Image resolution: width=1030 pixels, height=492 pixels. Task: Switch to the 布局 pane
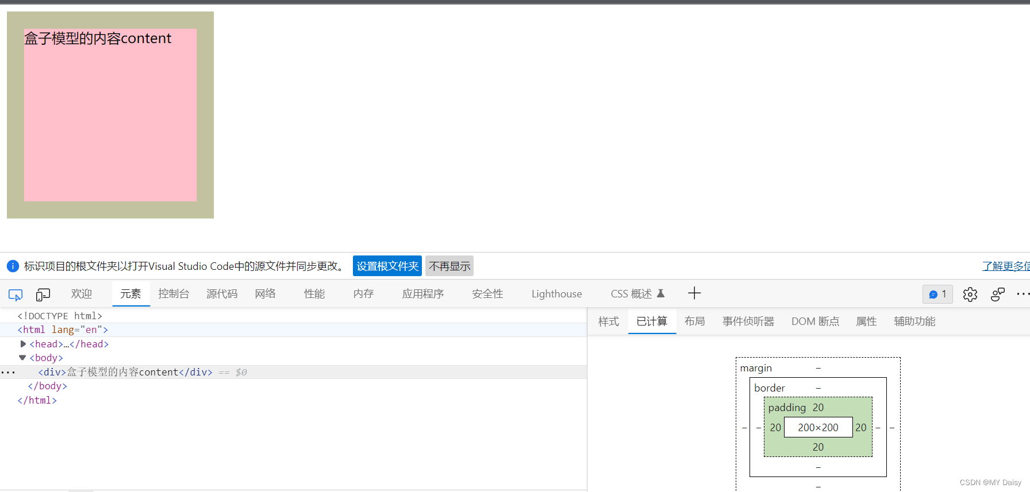tap(695, 321)
